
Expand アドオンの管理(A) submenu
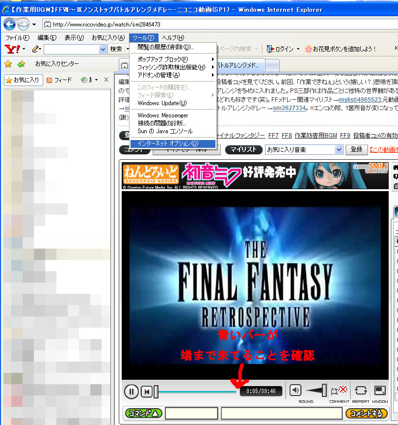[x=173, y=75]
